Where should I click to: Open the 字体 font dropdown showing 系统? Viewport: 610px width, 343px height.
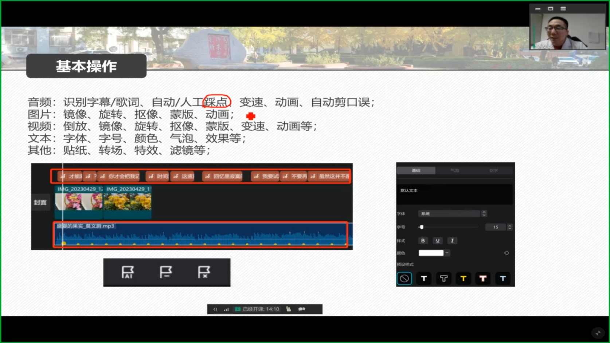pyautogui.click(x=449, y=214)
